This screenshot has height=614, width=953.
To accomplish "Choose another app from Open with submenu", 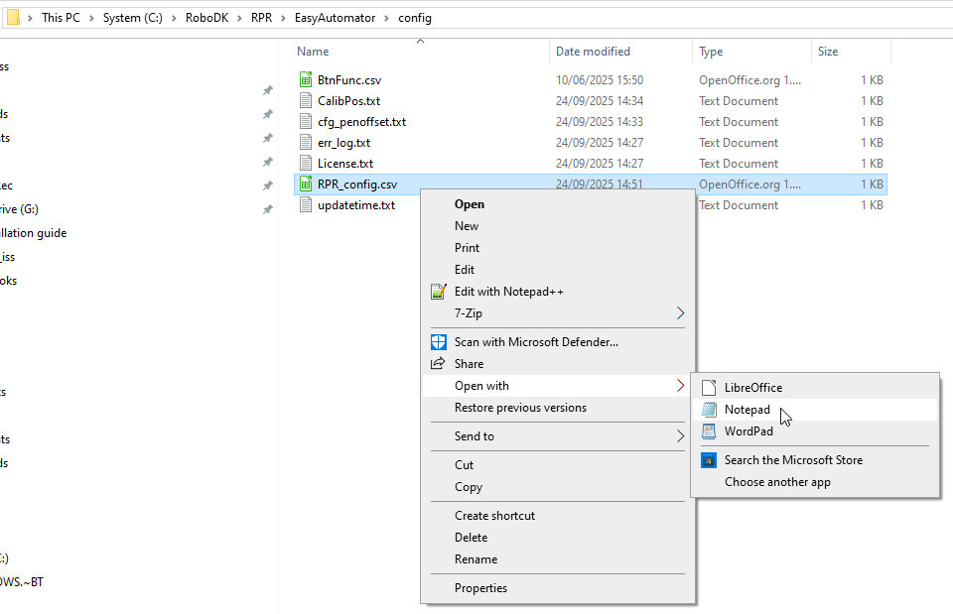I will 777,482.
